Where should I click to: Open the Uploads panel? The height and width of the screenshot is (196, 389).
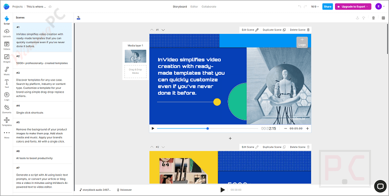(x=7, y=33)
